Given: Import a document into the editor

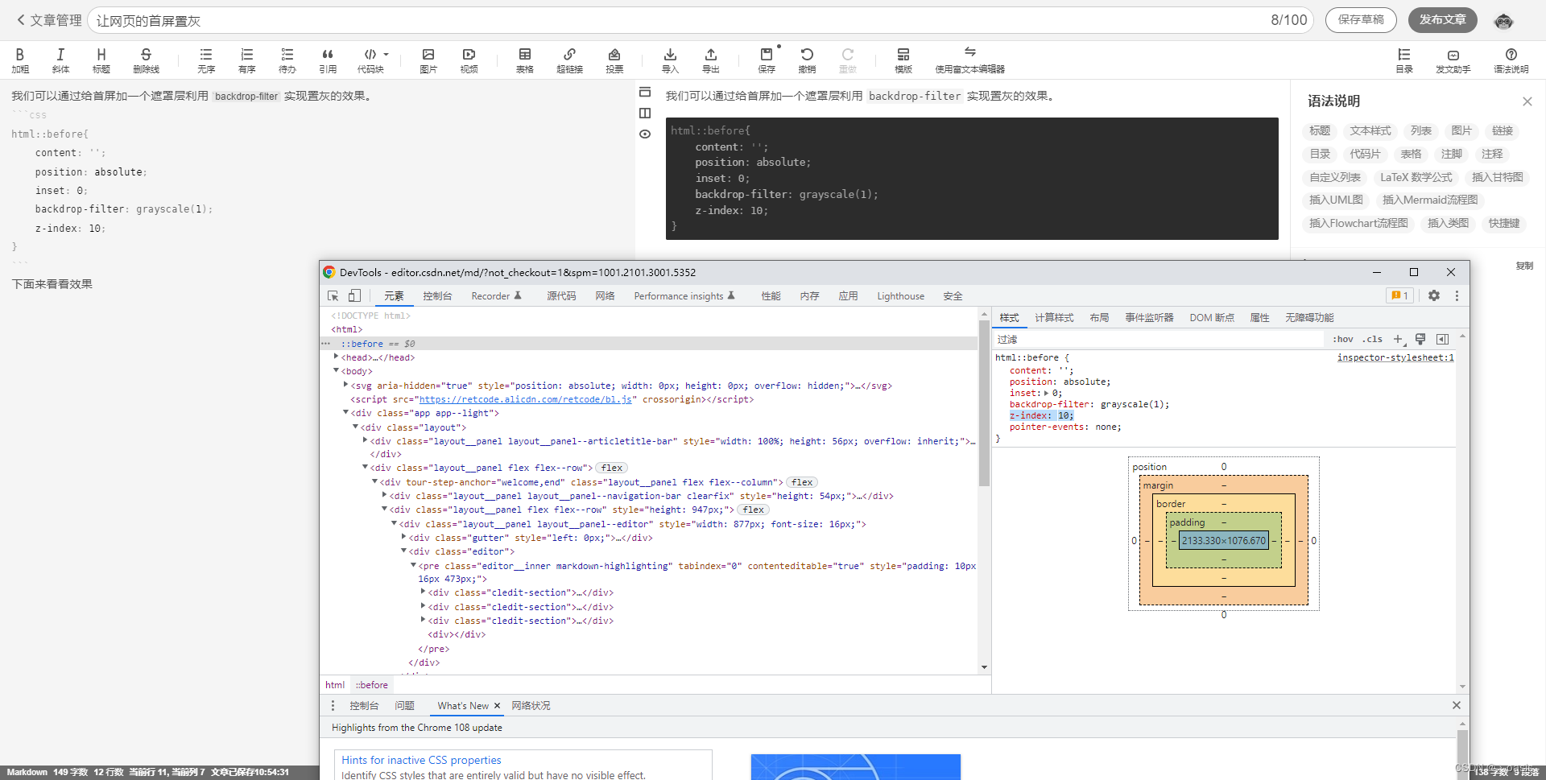Looking at the screenshot, I should click(670, 60).
